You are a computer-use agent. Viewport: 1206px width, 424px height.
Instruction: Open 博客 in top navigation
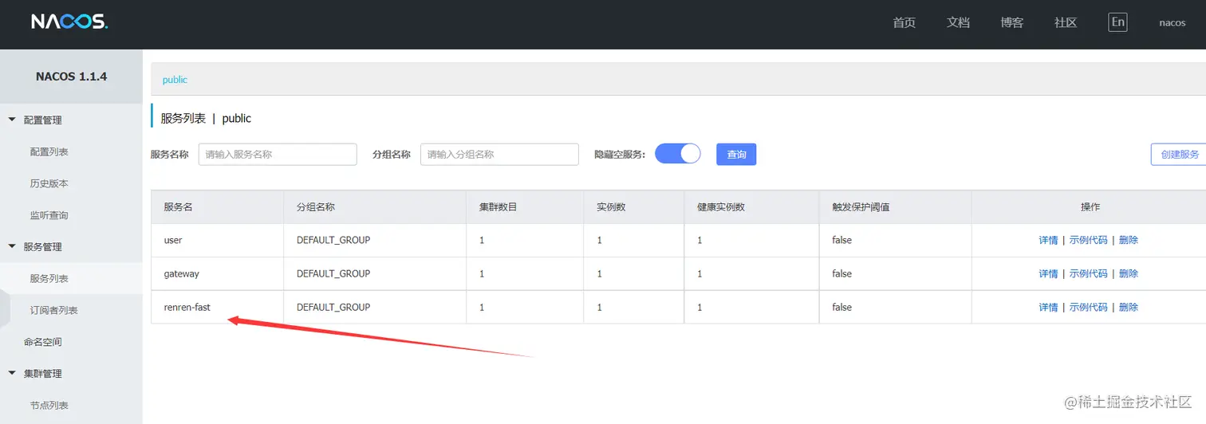pyautogui.click(x=1012, y=22)
